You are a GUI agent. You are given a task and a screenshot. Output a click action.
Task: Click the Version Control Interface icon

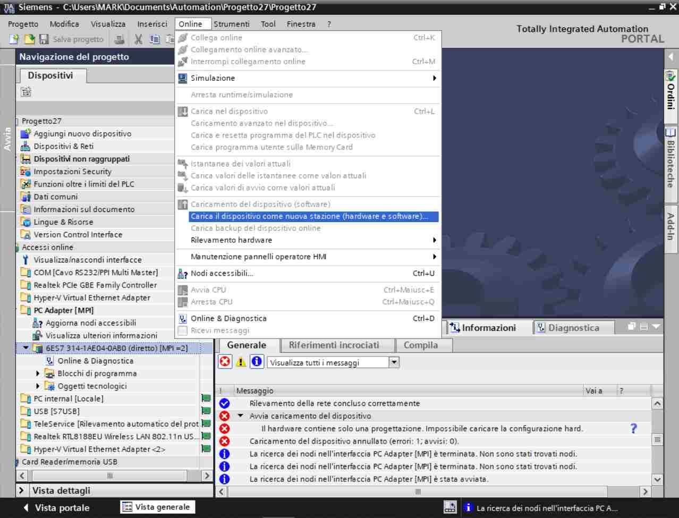pos(26,234)
